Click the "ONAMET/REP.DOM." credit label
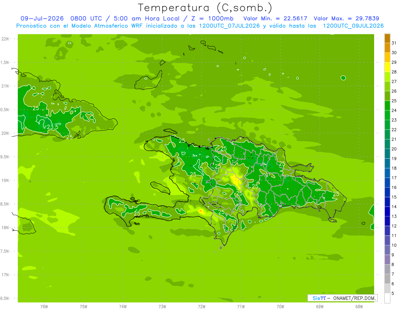The width and height of the screenshot is (403, 311). tap(354, 298)
